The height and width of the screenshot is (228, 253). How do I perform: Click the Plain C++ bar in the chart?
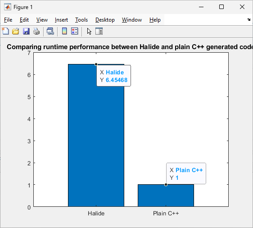point(166,196)
